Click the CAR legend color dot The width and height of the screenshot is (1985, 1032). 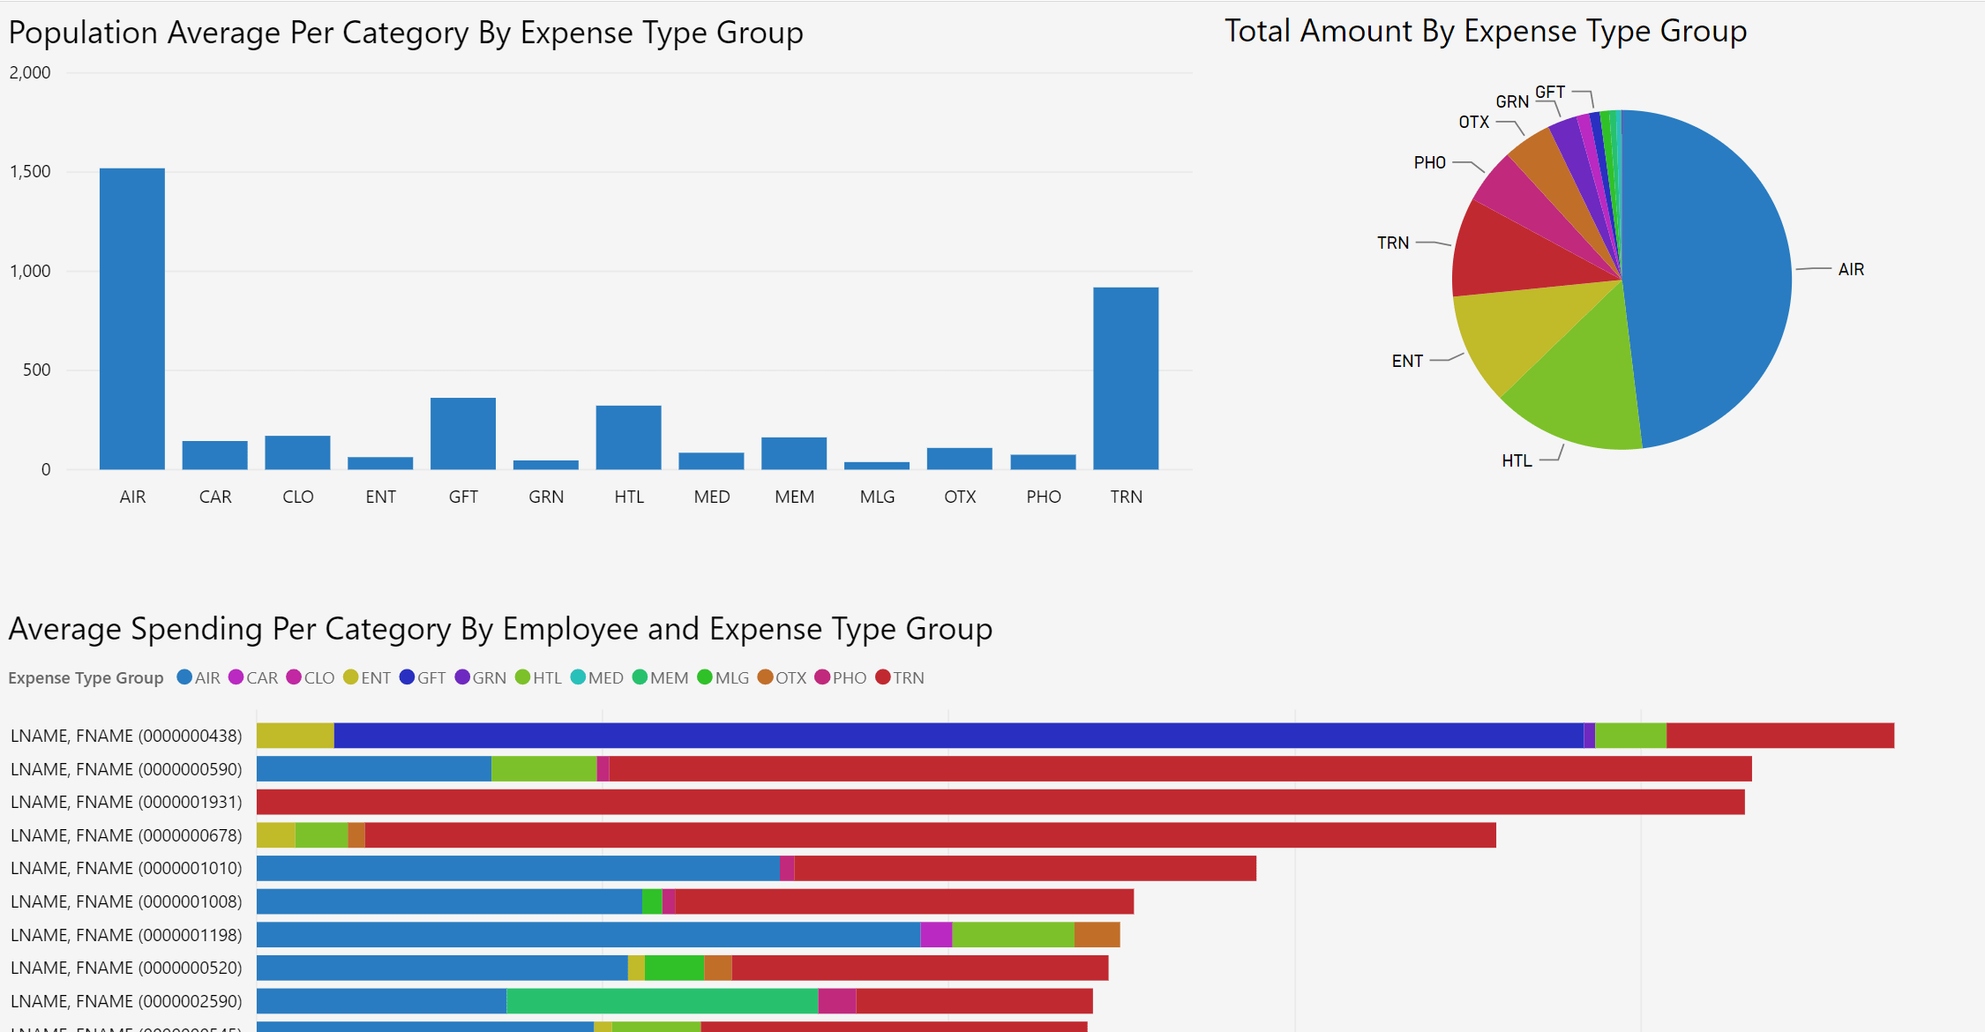[x=236, y=677]
